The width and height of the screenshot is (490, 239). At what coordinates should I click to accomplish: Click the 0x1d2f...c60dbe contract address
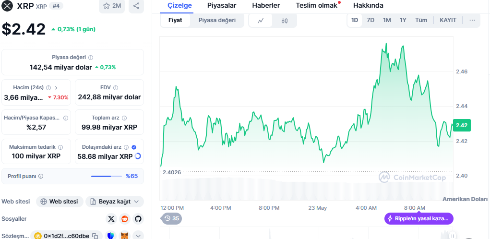tap(67, 236)
